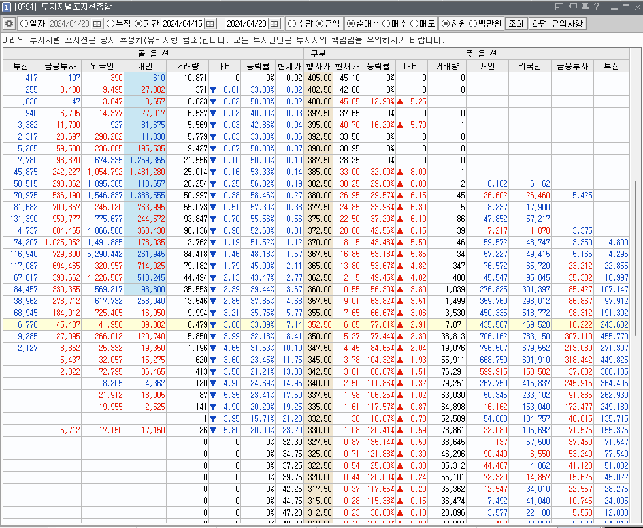Image resolution: width=643 pixels, height=528 pixels.
Task: Open calendar picker for end date 2024/04/20
Action: [x=274, y=23]
